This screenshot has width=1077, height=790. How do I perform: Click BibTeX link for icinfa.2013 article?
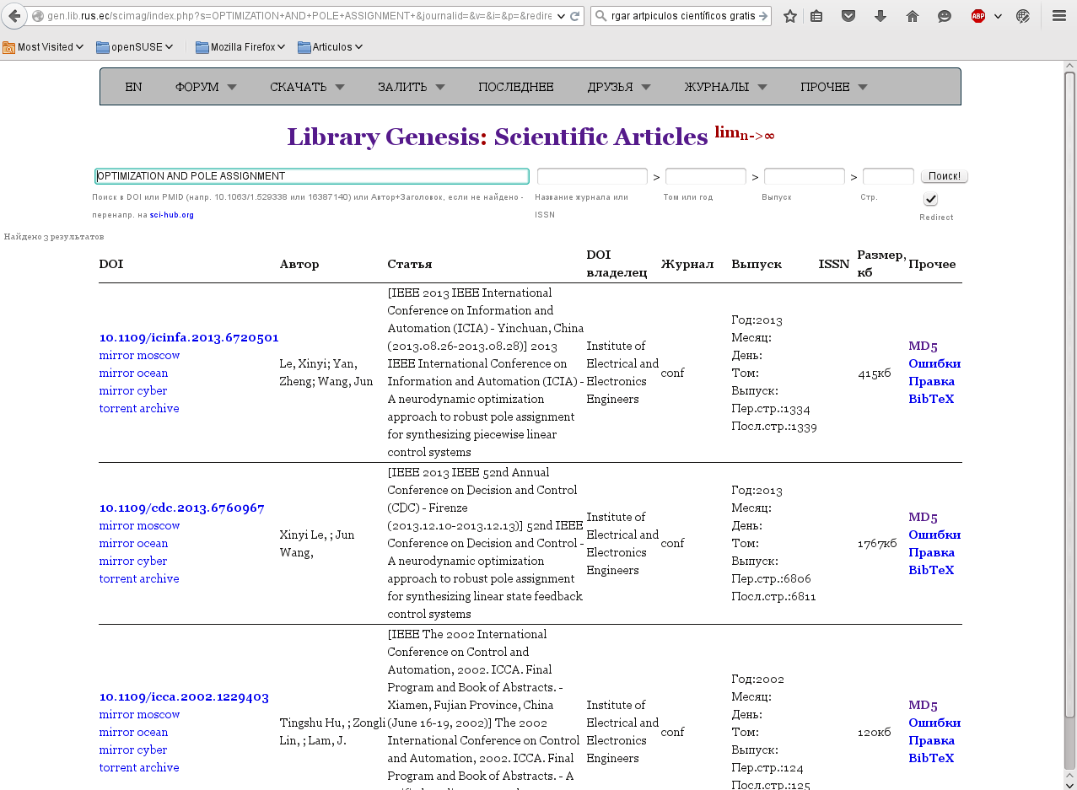pyautogui.click(x=931, y=399)
